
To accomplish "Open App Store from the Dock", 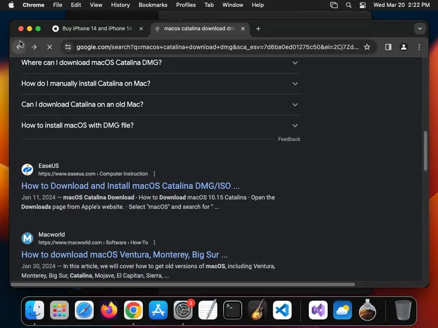I will tap(158, 310).
